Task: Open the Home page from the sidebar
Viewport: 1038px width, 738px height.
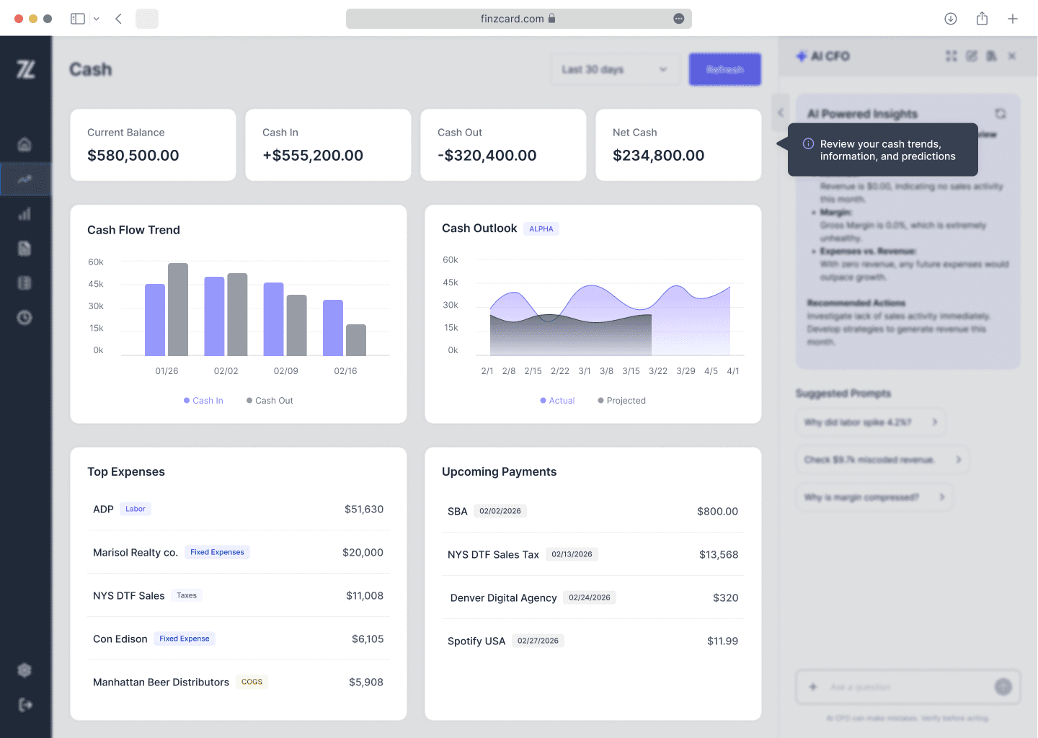Action: pyautogui.click(x=25, y=144)
